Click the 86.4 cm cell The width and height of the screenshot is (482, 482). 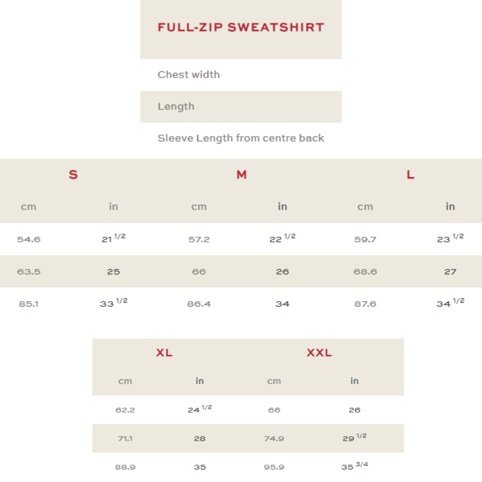coord(199,304)
